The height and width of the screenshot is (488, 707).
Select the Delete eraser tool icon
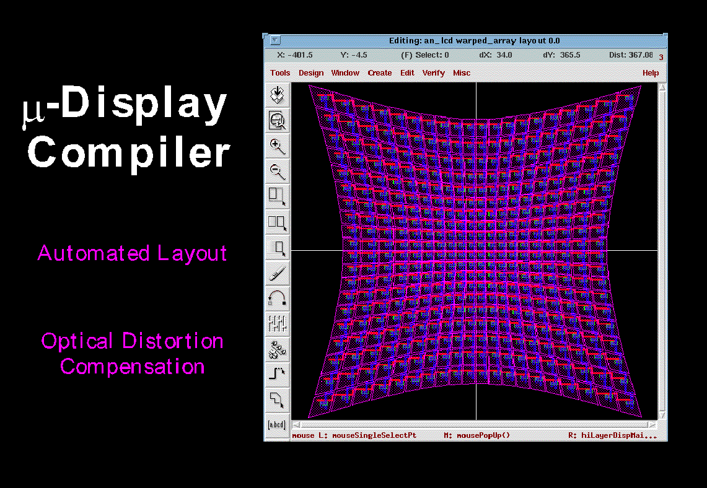[277, 273]
